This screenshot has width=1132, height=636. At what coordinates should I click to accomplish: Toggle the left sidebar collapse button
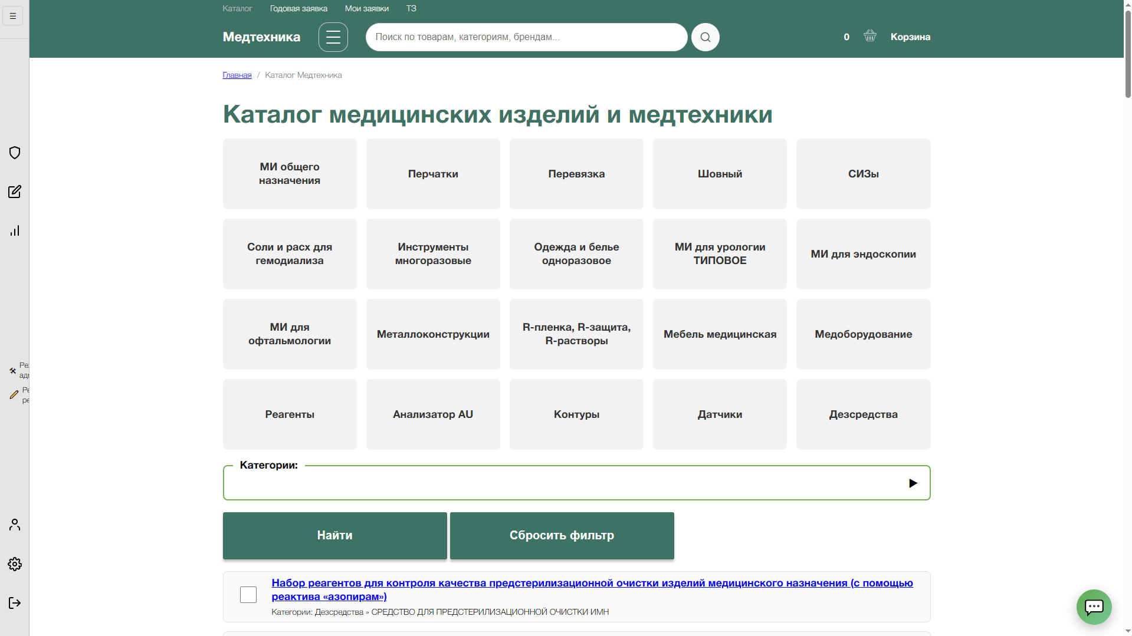point(12,16)
